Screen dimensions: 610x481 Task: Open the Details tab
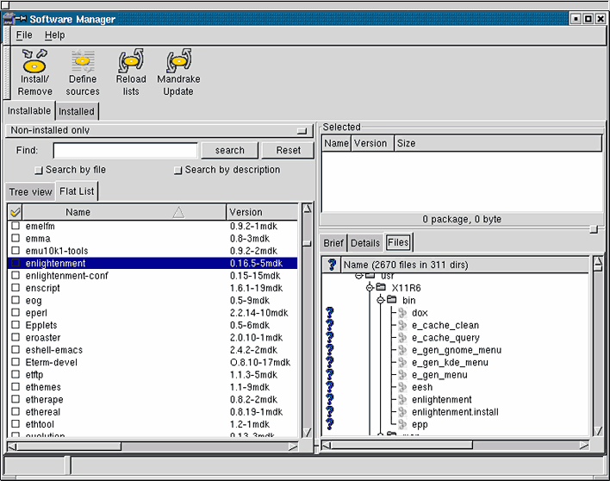365,243
